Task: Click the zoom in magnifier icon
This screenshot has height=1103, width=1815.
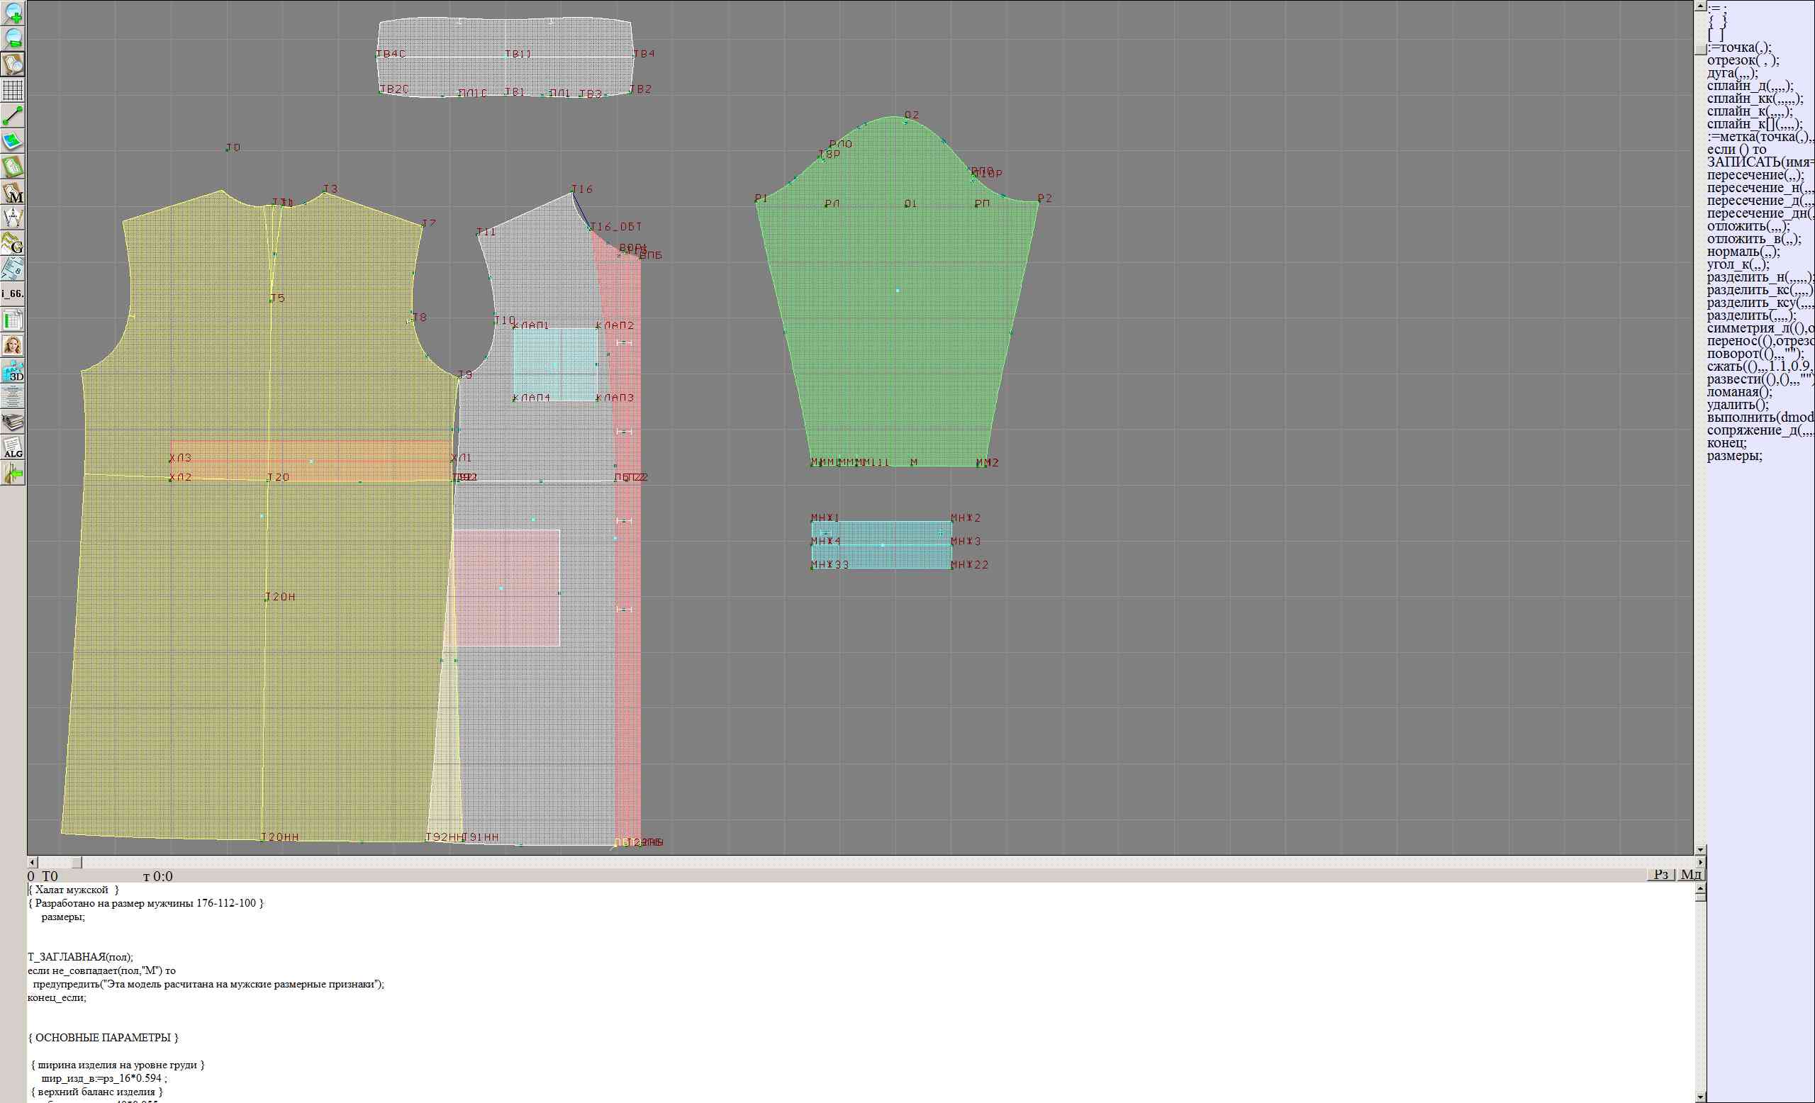Action: [x=13, y=13]
